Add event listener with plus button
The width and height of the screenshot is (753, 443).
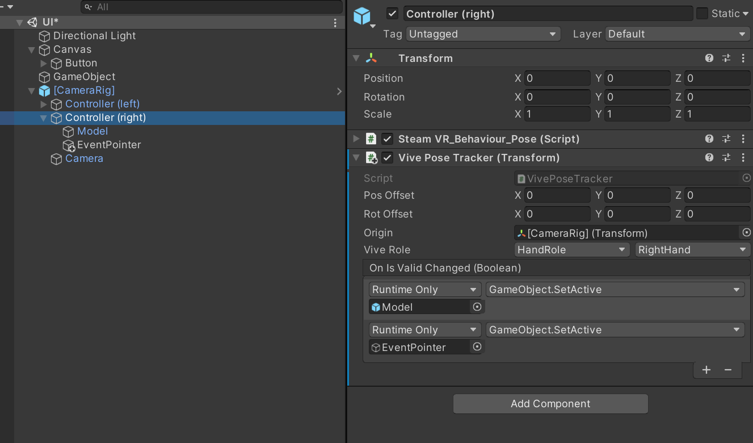pos(706,370)
